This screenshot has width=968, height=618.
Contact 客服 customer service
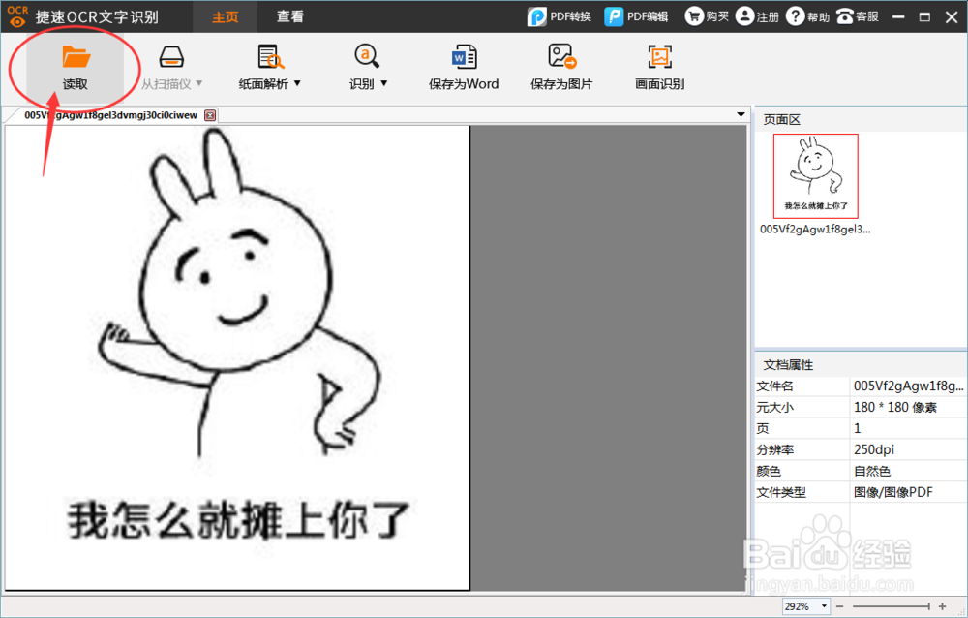point(858,16)
